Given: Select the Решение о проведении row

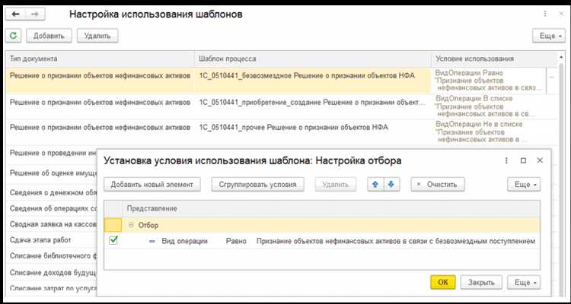Looking at the screenshot, I should click(x=51, y=154).
